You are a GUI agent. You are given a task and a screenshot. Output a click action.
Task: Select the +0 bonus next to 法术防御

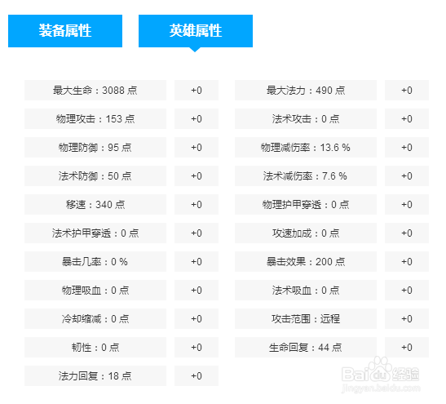click(x=197, y=176)
